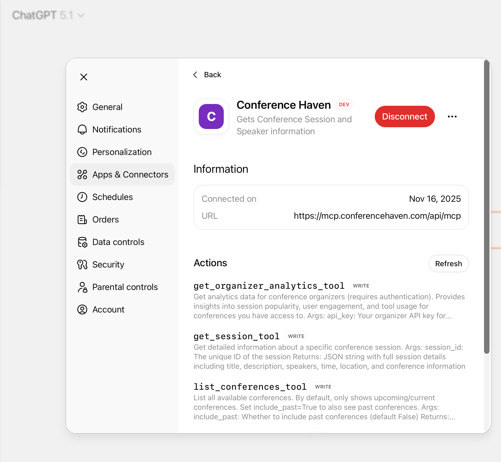
Task: Select the Personalization icon
Action: tap(82, 152)
